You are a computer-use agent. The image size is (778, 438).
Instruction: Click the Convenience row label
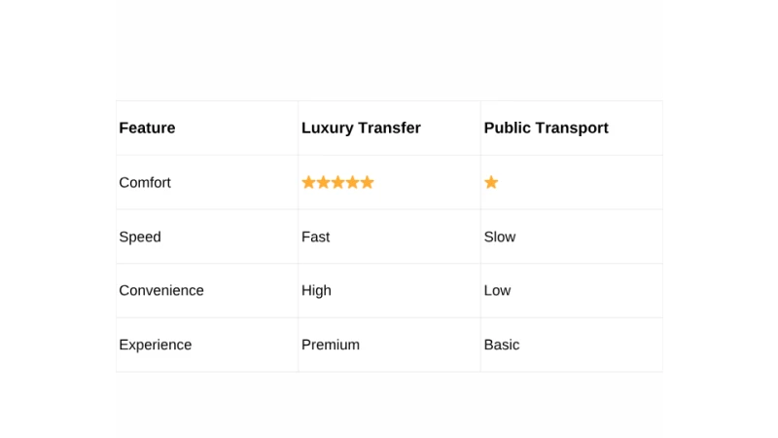click(161, 290)
